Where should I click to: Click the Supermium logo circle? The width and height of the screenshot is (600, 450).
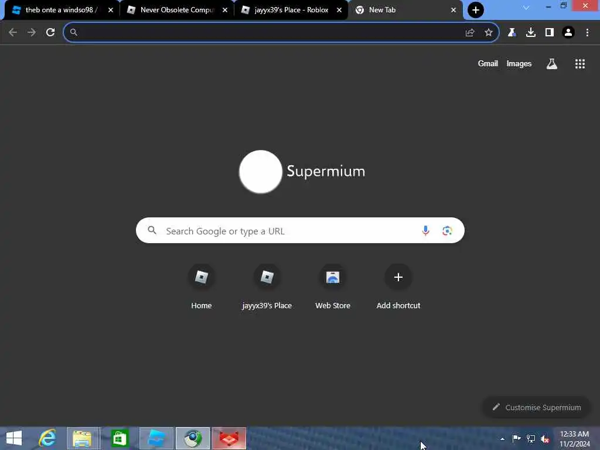pos(261,172)
